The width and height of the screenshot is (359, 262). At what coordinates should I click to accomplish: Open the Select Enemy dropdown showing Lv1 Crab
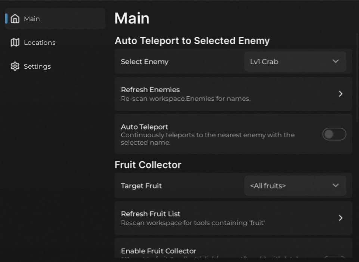coord(295,62)
